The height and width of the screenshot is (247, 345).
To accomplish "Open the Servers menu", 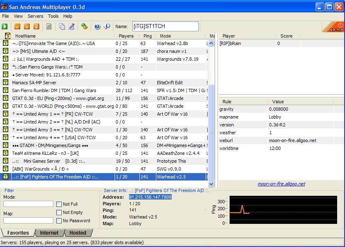I will (x=35, y=16).
